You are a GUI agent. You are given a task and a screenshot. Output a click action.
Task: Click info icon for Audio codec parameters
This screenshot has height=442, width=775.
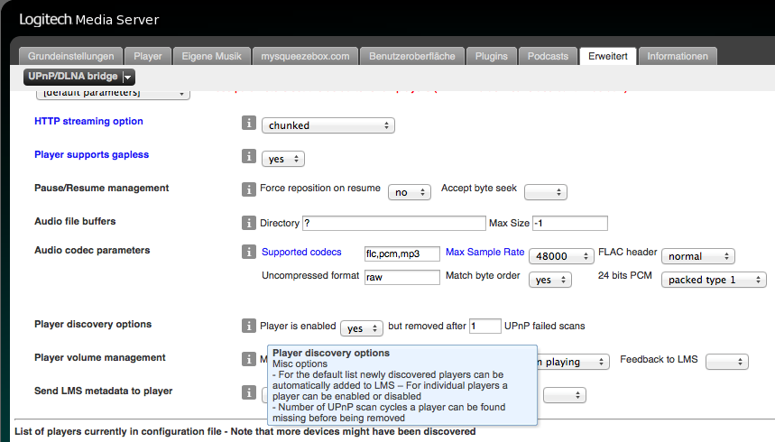point(249,252)
